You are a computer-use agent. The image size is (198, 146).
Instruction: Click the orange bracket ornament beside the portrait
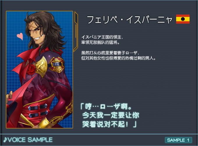click(76, 31)
